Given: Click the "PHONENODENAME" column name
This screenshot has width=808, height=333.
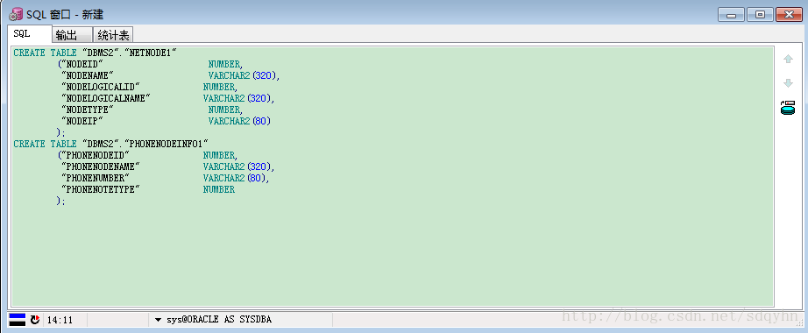Looking at the screenshot, I should click(101, 166).
